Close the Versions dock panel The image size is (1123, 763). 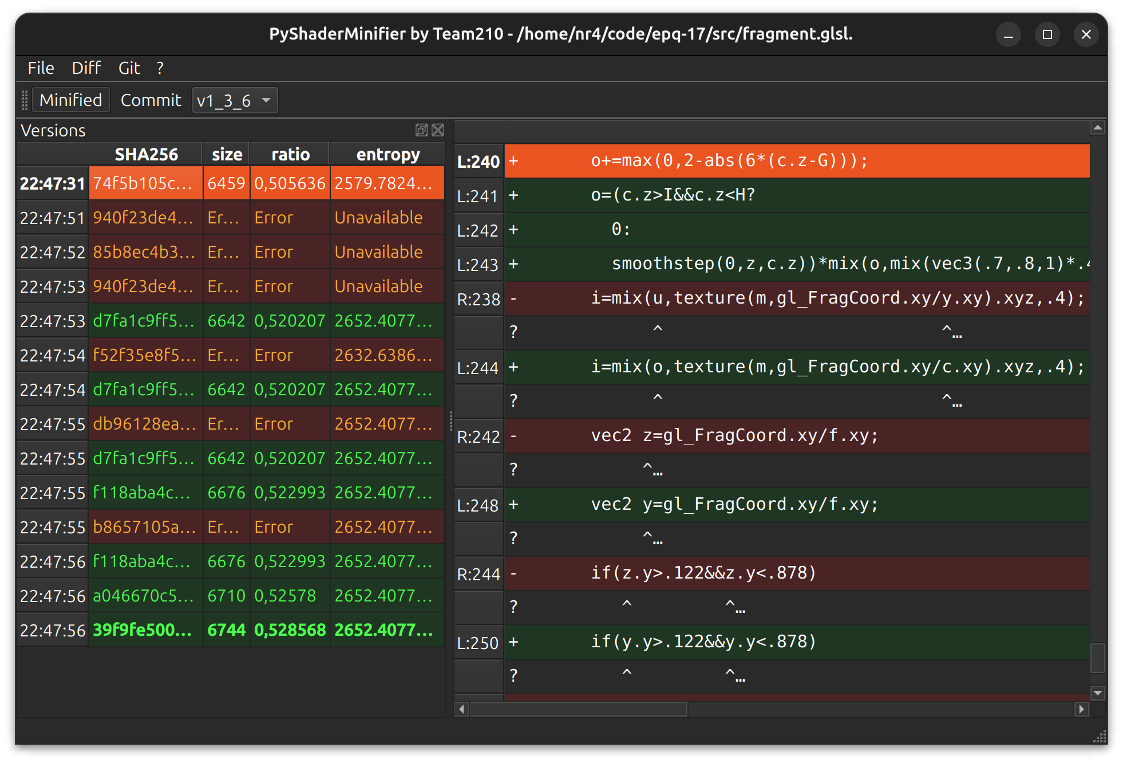[438, 130]
